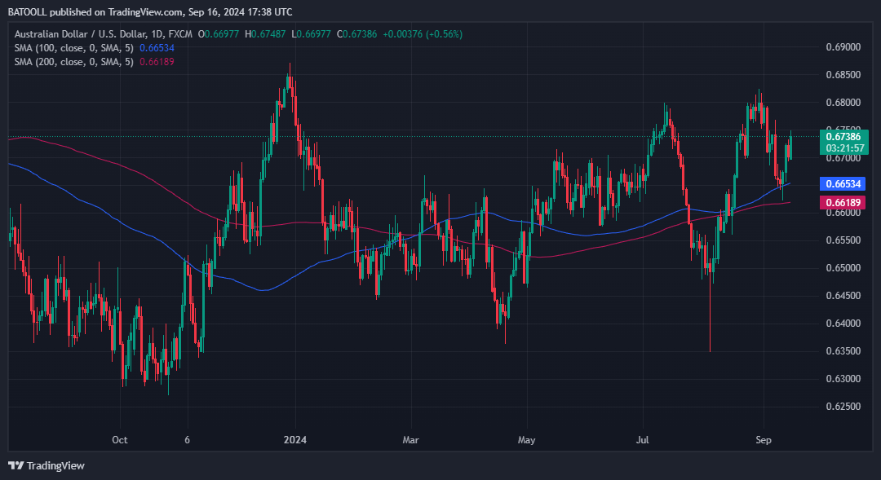
Task: Click the Sep label on time axis
Action: click(764, 440)
